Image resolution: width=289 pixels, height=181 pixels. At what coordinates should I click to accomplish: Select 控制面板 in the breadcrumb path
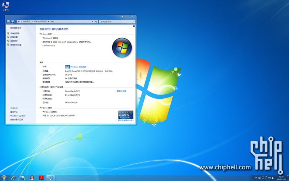coord(27,22)
